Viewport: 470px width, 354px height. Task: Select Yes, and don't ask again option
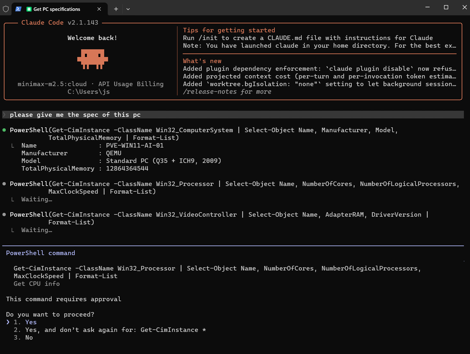coord(110,330)
